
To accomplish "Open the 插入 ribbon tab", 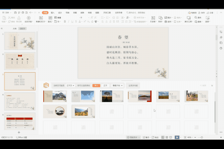I will [53, 12].
